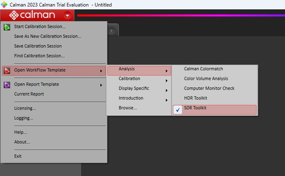Image resolution: width=285 pixels, height=176 pixels.
Task: Open About... Calman
Action: pyautogui.click(x=22, y=142)
